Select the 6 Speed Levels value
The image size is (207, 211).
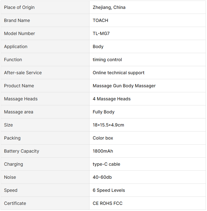point(109,190)
